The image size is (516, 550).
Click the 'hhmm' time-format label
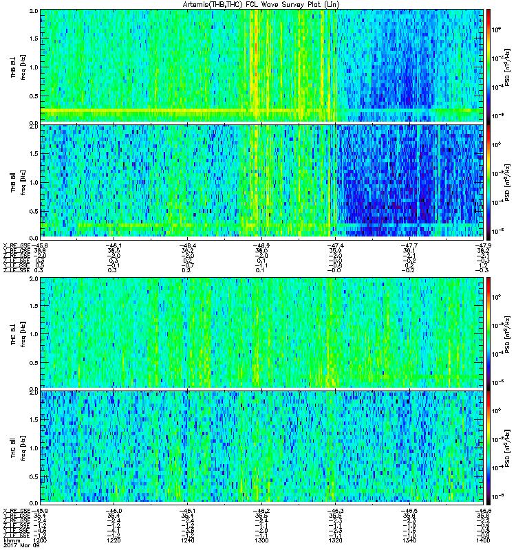[x=12, y=540]
